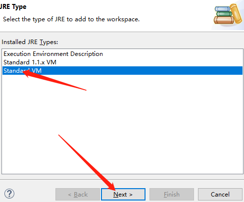
Task: Click the disabled Finish button
Action: (172, 194)
